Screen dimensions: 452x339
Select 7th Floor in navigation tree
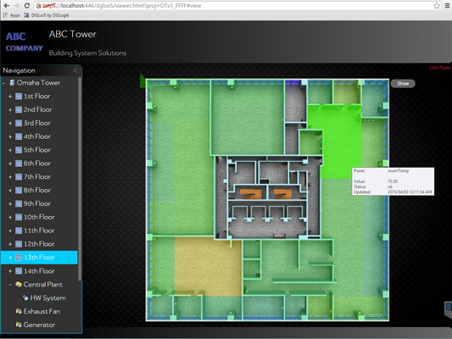(37, 177)
